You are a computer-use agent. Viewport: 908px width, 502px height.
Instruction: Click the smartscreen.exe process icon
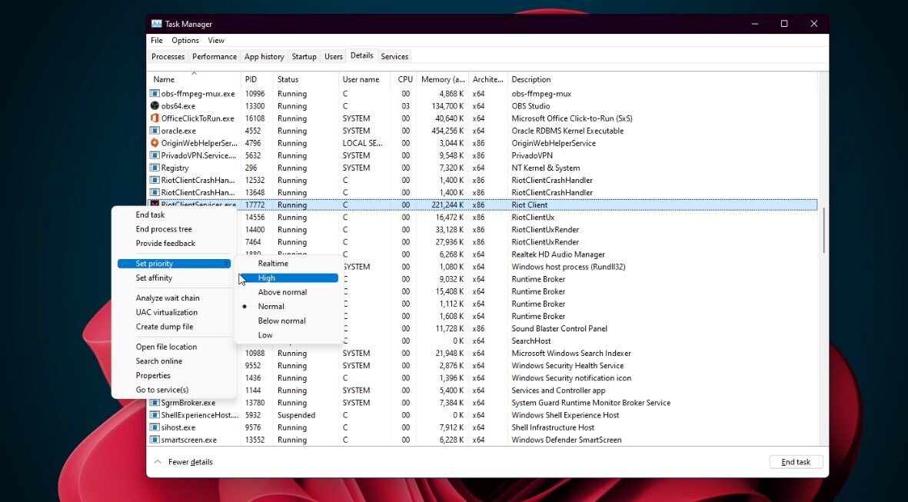(x=155, y=440)
